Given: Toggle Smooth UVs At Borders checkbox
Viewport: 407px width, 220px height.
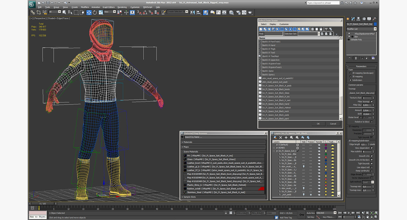Looking at the screenshot, I should (372, 160).
